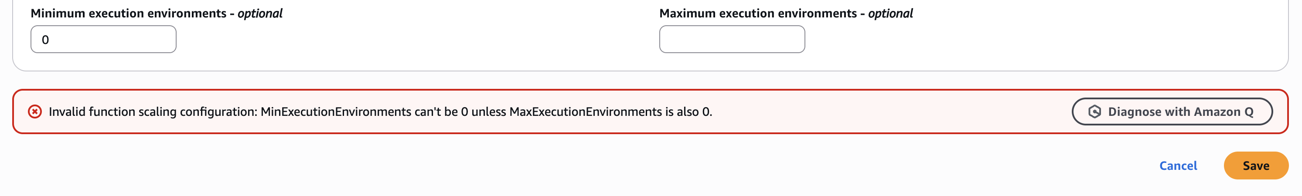1302x196 pixels.
Task: Focus the Minimum execution environments field
Action: [x=103, y=39]
